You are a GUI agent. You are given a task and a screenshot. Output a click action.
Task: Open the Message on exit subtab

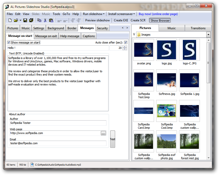coord(46,36)
